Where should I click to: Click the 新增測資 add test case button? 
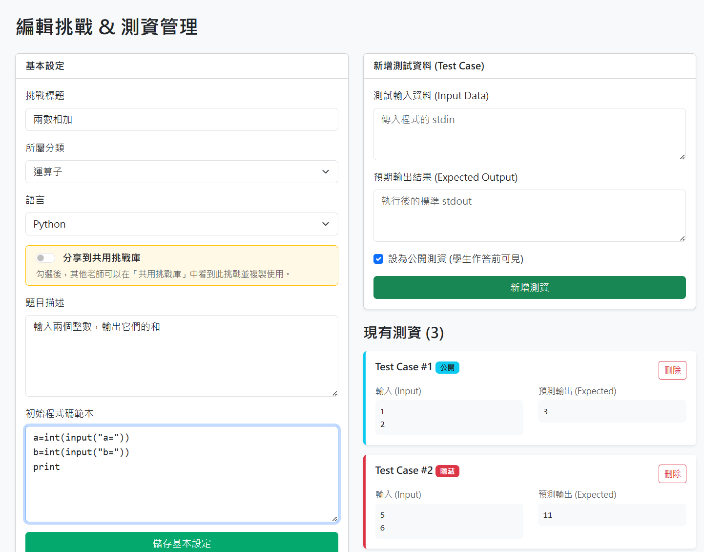click(x=529, y=288)
